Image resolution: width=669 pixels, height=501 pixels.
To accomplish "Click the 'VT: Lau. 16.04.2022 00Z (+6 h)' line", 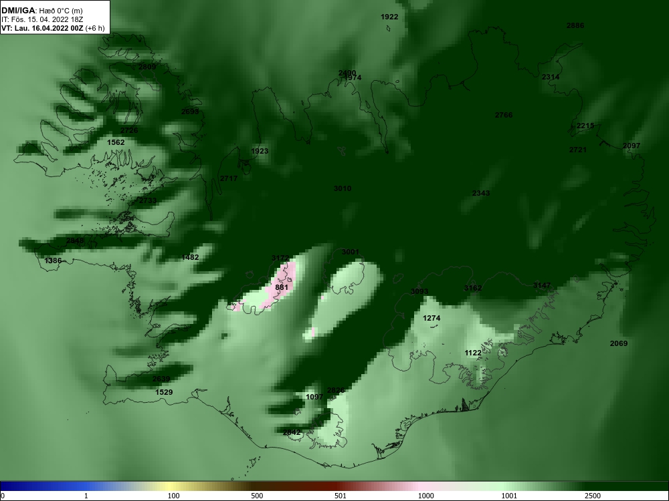I will [x=52, y=28].
